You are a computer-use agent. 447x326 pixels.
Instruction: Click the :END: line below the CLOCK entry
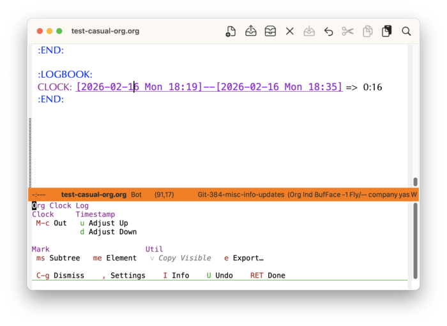50,100
